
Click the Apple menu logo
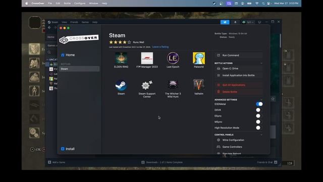pos(26,4)
